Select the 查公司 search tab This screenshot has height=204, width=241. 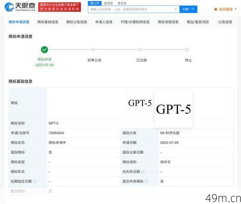pos(95,3)
